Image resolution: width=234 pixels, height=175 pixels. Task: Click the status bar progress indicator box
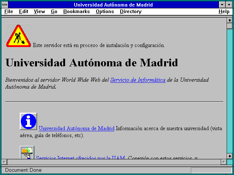coord(211,170)
